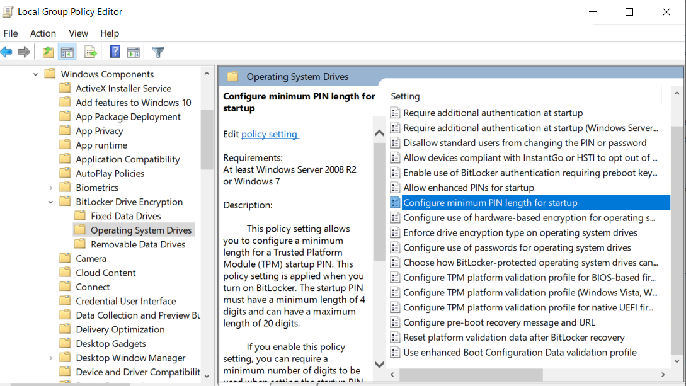Open Help using the question mark toolbar icon
686x386 pixels.
(115, 52)
